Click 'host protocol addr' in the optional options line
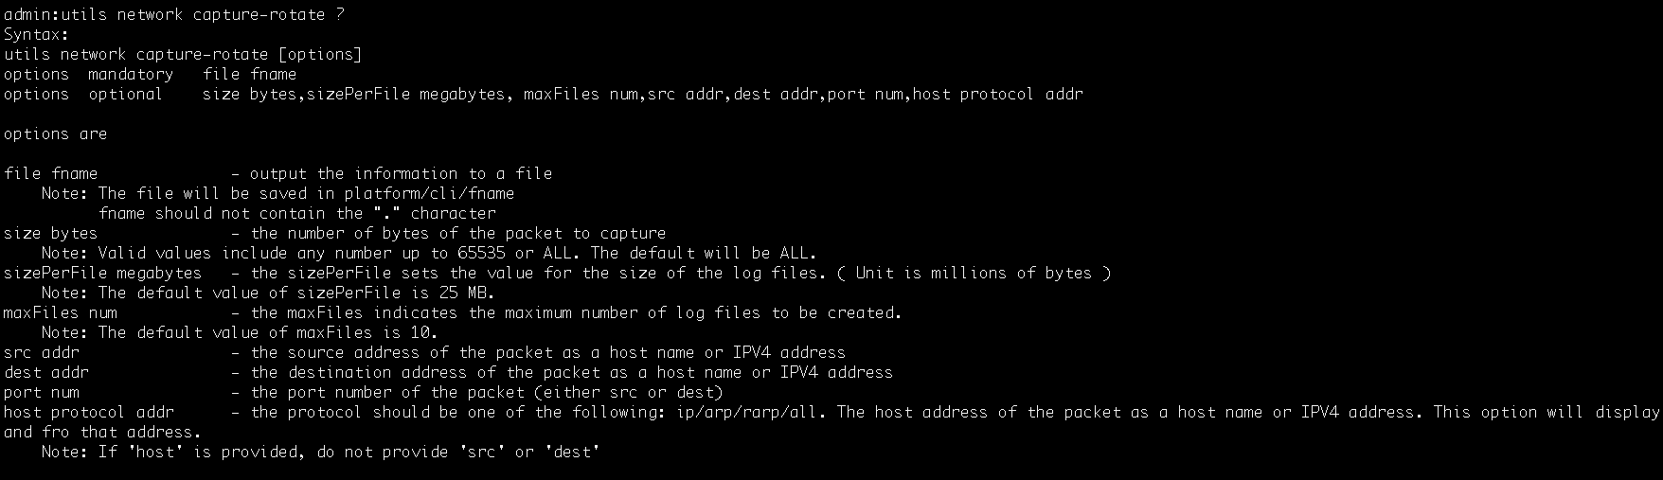Viewport: 1663px width, 480px height. click(x=997, y=94)
